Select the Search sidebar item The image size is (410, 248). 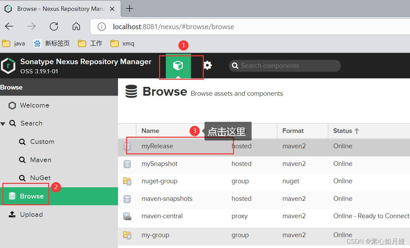pyautogui.click(x=31, y=123)
